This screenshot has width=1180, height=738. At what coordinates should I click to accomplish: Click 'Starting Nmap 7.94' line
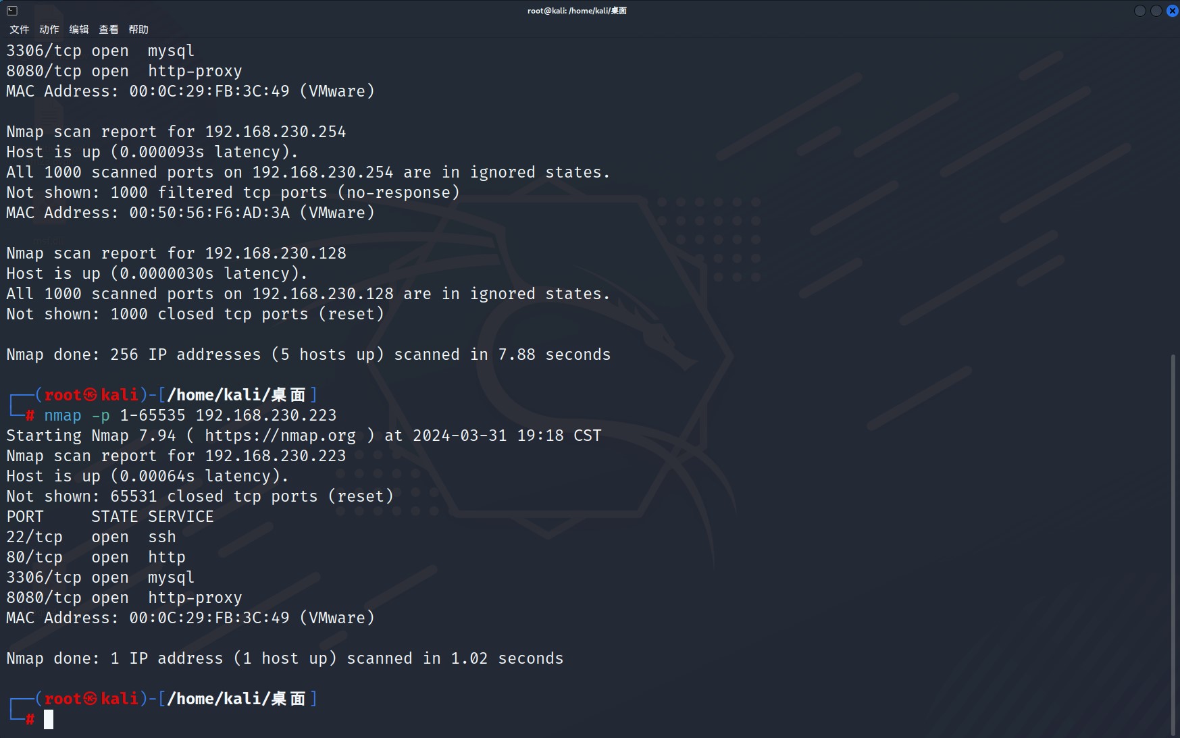click(304, 436)
